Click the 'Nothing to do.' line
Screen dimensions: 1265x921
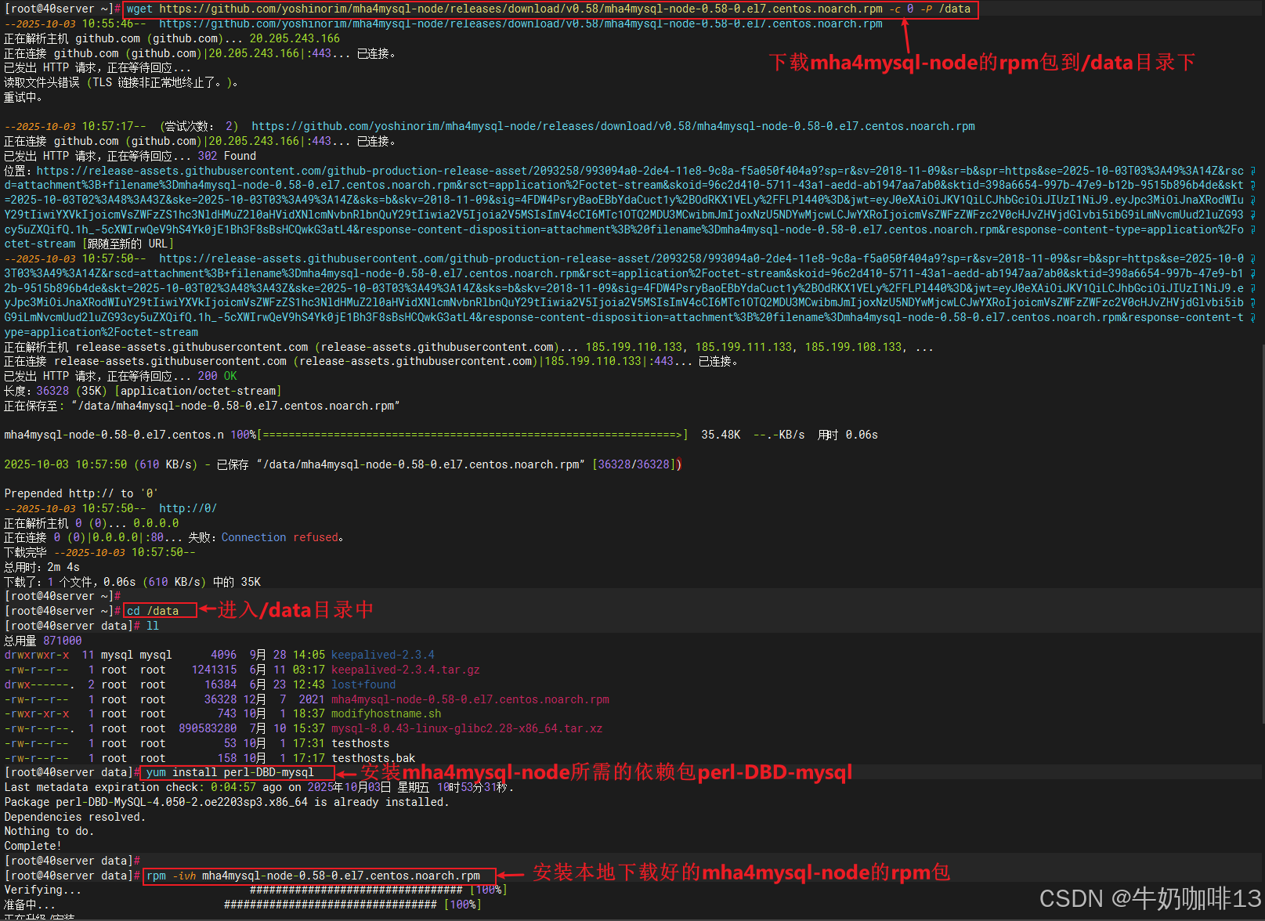pos(49,831)
